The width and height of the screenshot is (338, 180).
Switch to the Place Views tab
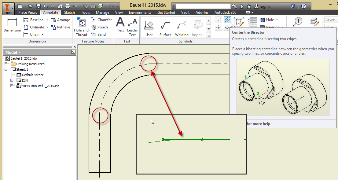pos(28,13)
